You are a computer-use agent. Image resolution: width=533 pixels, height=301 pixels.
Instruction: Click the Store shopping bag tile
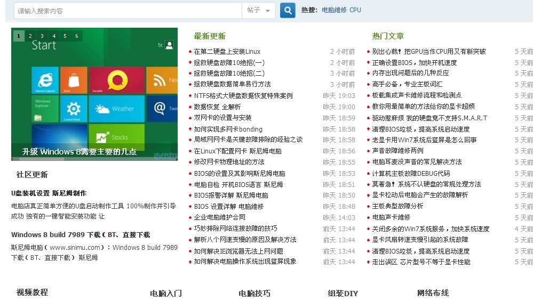click(74, 80)
